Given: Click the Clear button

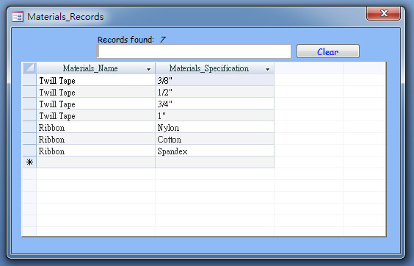Looking at the screenshot, I should (x=328, y=51).
